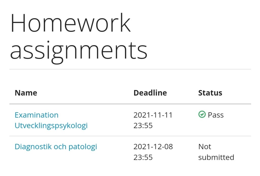This screenshot has width=260, height=176.
Task: Click the word Diagnostik in the second link
Action: coord(33,147)
